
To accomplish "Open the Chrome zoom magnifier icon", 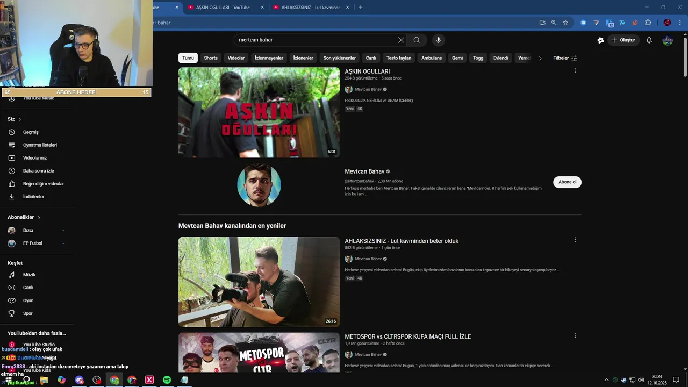I will point(554,23).
